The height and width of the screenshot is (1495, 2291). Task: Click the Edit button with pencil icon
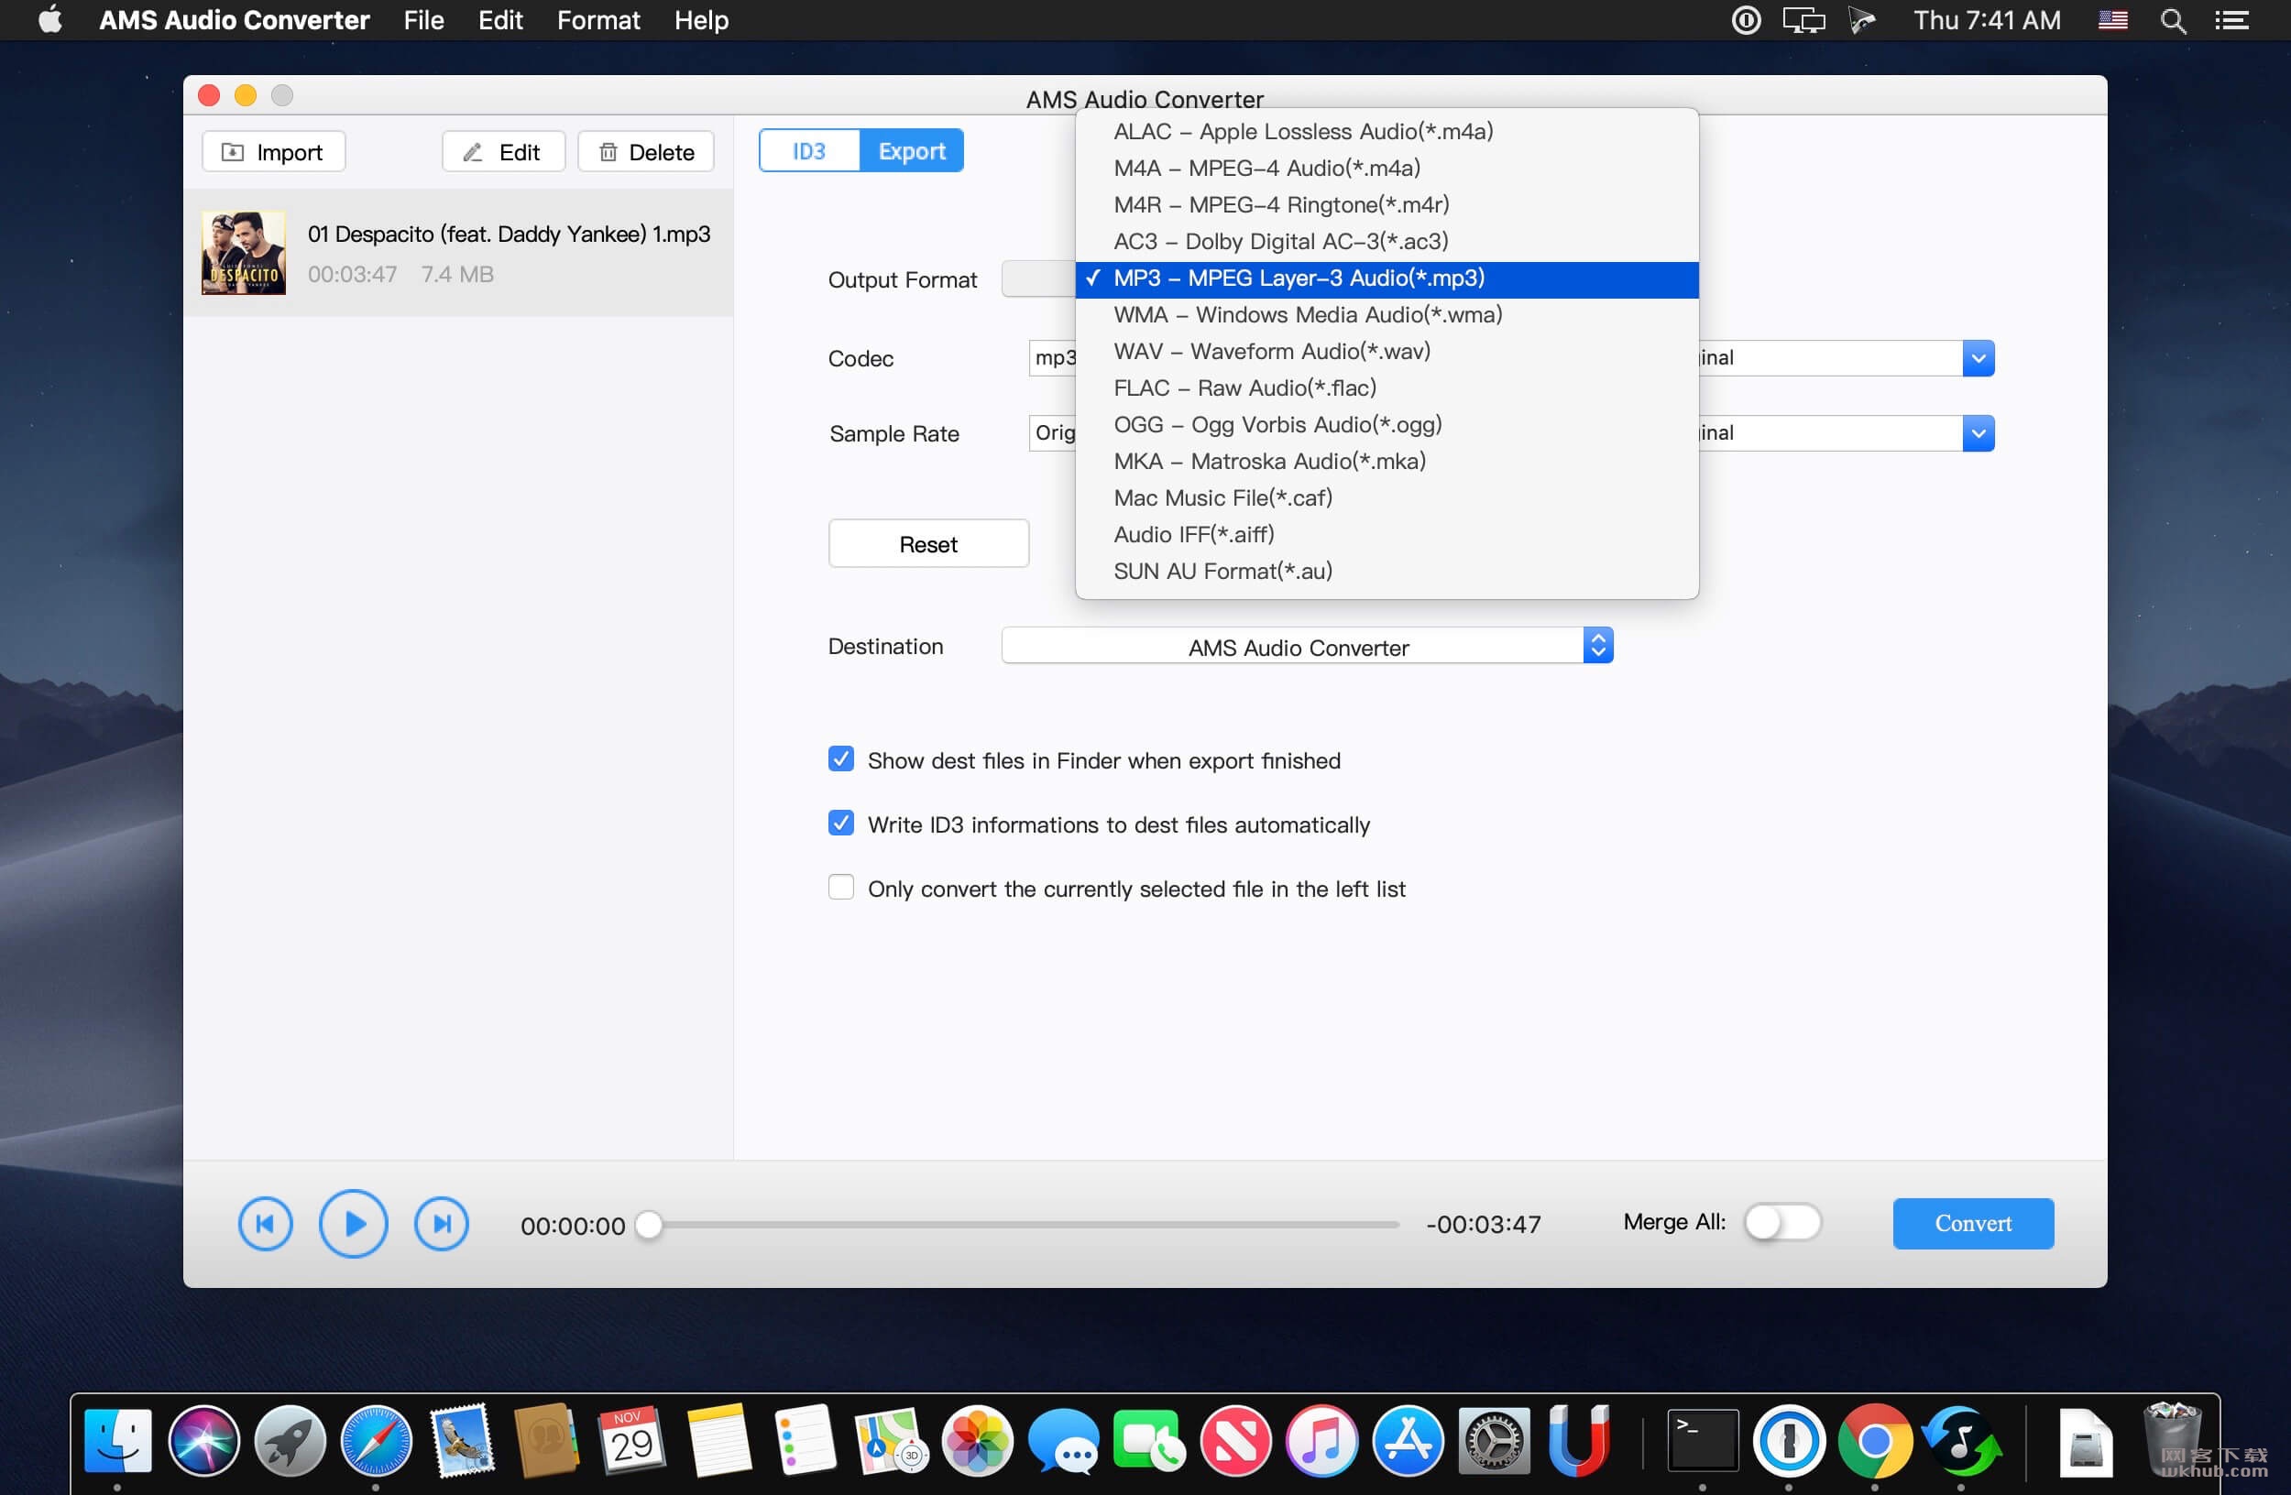[x=502, y=152]
